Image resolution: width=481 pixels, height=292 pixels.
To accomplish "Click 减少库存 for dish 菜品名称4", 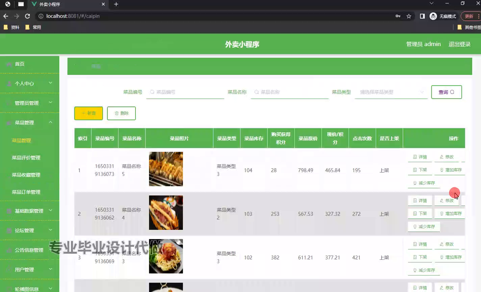I will click(424, 226).
